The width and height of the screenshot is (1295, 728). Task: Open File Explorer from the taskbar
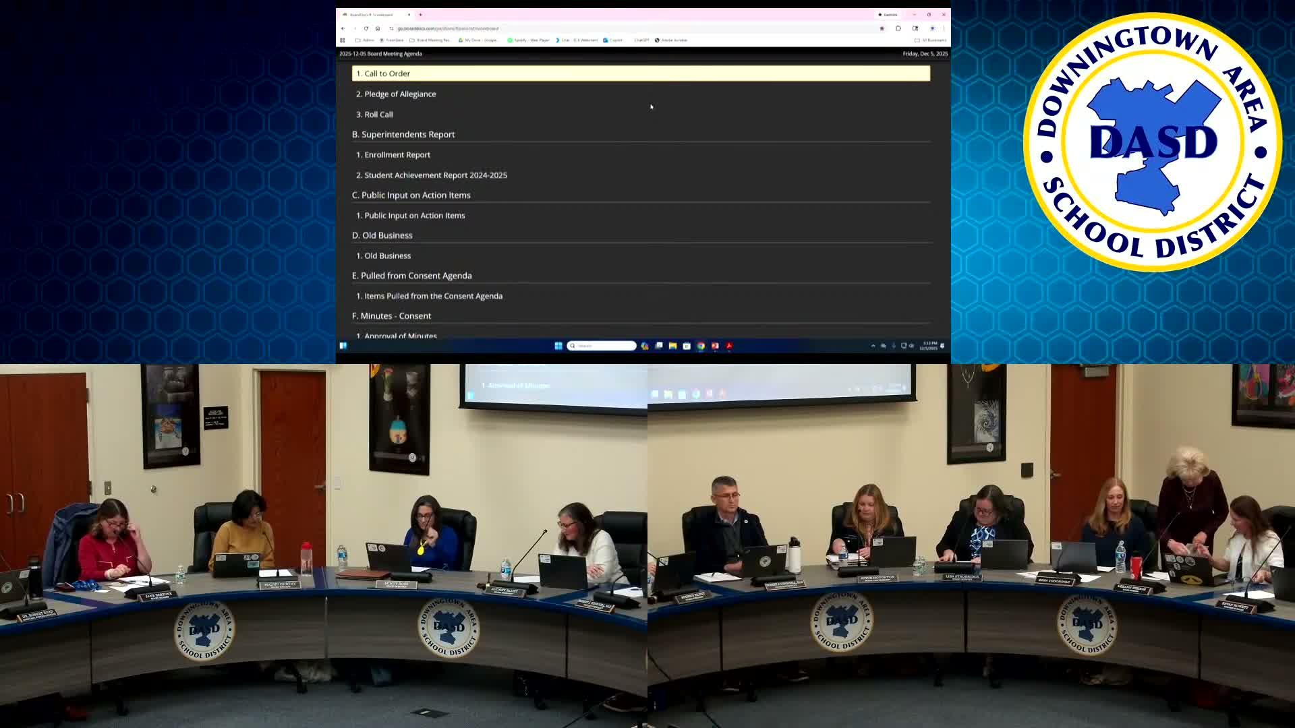673,346
